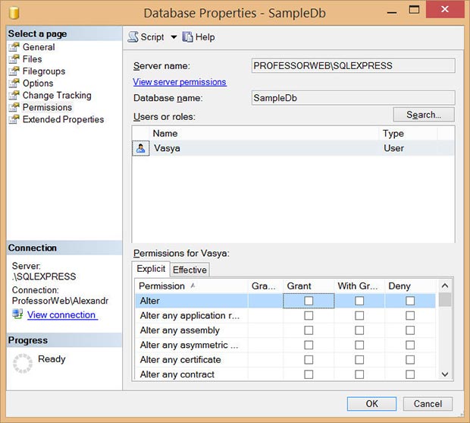This screenshot has height=423, width=470.
Task: Click the Help button label
Action: click(x=205, y=37)
